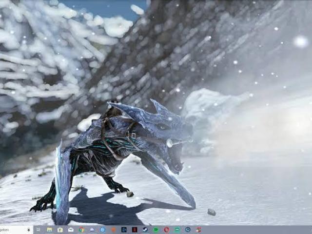Open the blue chat bubble app icon
This screenshot has height=234, width=312.
click(188, 230)
